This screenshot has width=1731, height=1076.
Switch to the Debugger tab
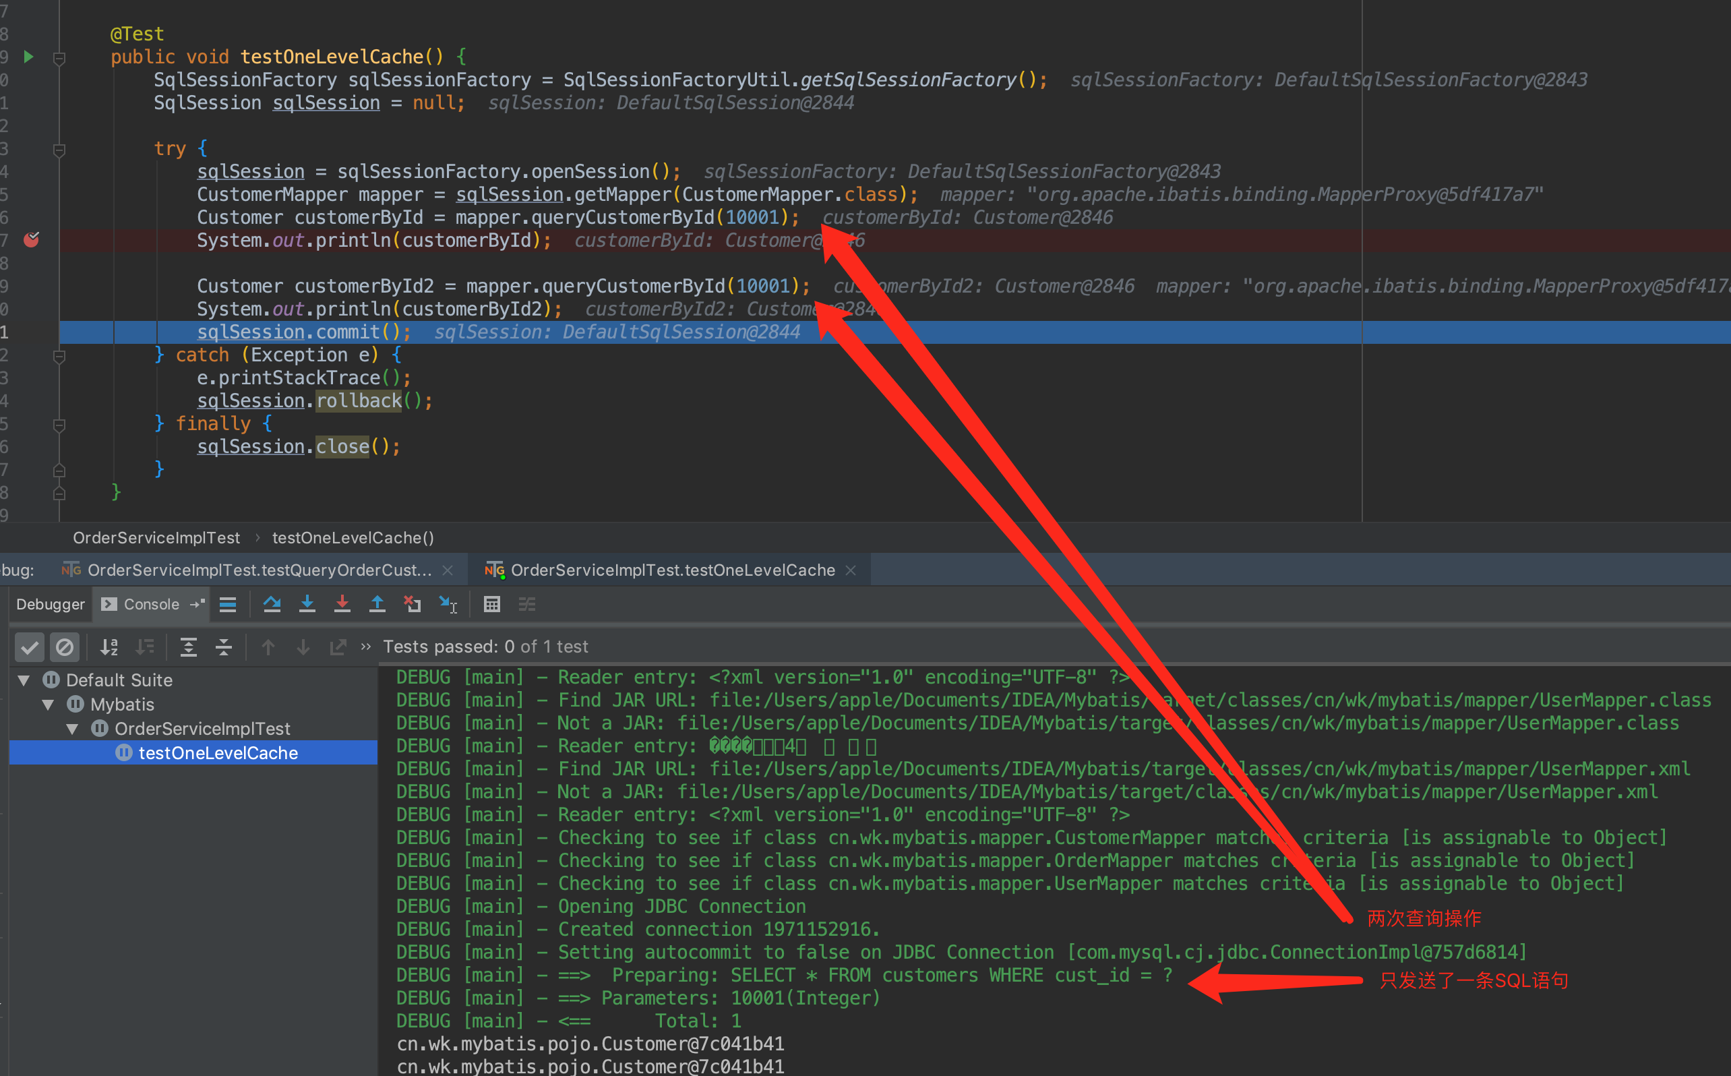tap(50, 604)
